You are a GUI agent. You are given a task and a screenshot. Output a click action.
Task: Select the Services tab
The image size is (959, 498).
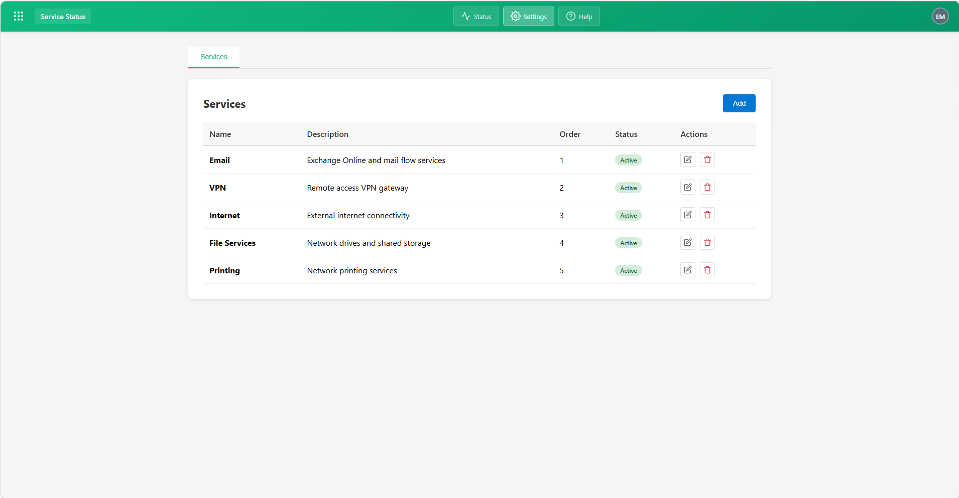[214, 57]
